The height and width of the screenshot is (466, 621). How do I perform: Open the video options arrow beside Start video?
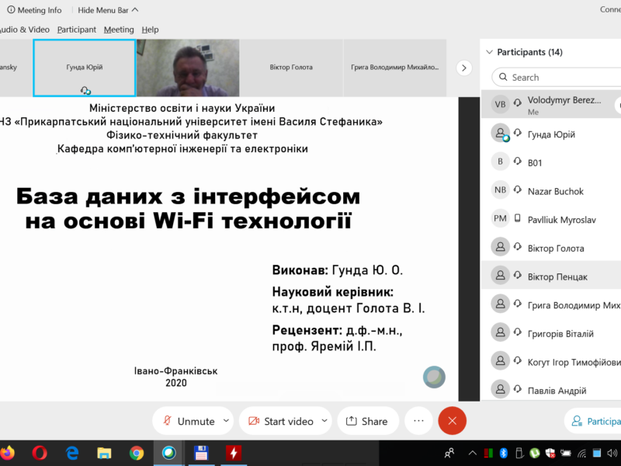[324, 421]
